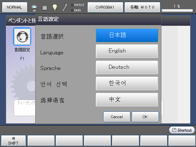The width and height of the screenshot is (196, 147).
Task: Open the wrench maintenance icon
Action: (x=65, y=7)
